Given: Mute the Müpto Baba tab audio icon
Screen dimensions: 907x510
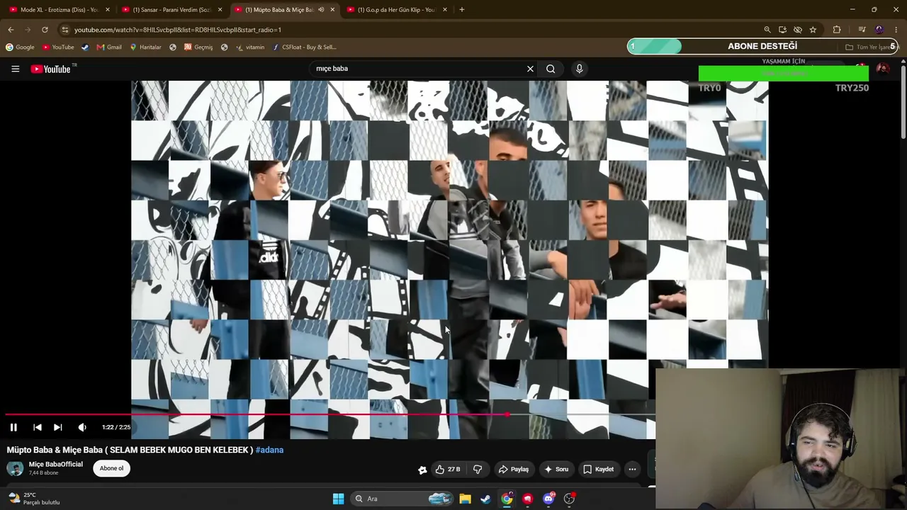Looking at the screenshot, I should 321,10.
